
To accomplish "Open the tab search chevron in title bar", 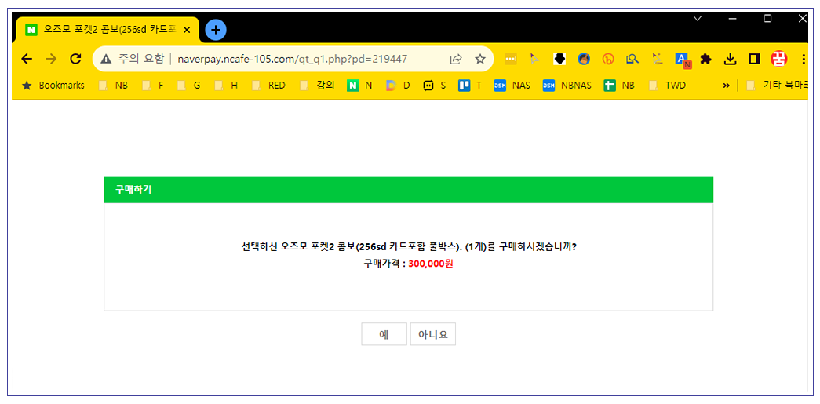I will coord(697,18).
